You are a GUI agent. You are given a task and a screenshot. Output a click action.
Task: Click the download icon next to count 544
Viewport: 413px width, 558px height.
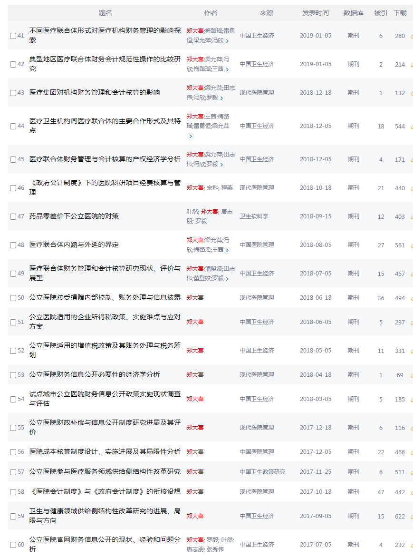pos(412,126)
